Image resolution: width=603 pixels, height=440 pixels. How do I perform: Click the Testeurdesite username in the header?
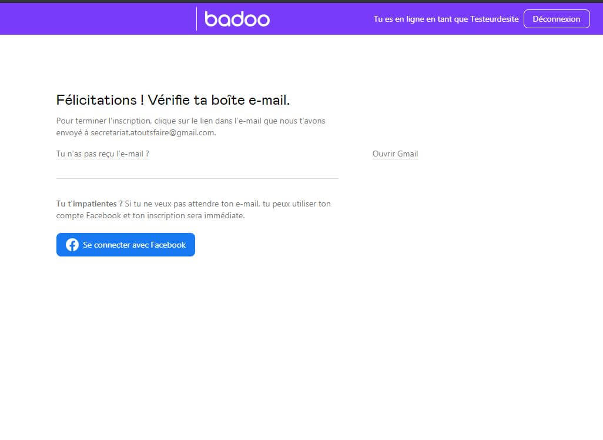[x=494, y=19]
